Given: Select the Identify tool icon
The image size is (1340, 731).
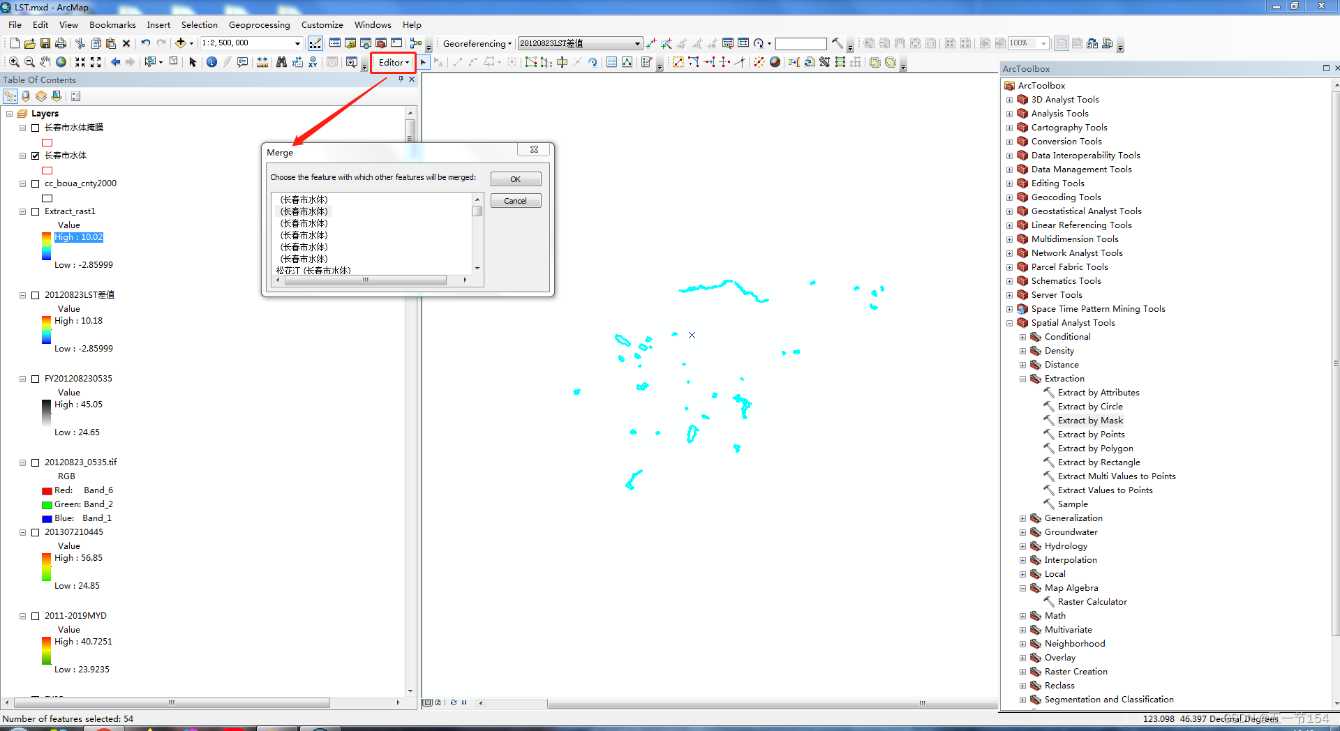Looking at the screenshot, I should tap(212, 62).
